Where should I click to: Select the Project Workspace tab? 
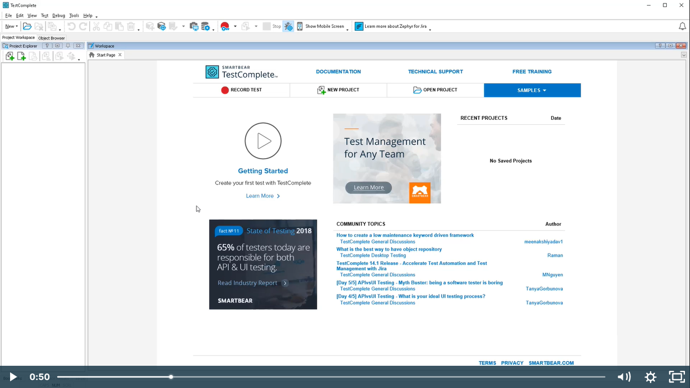click(18, 37)
